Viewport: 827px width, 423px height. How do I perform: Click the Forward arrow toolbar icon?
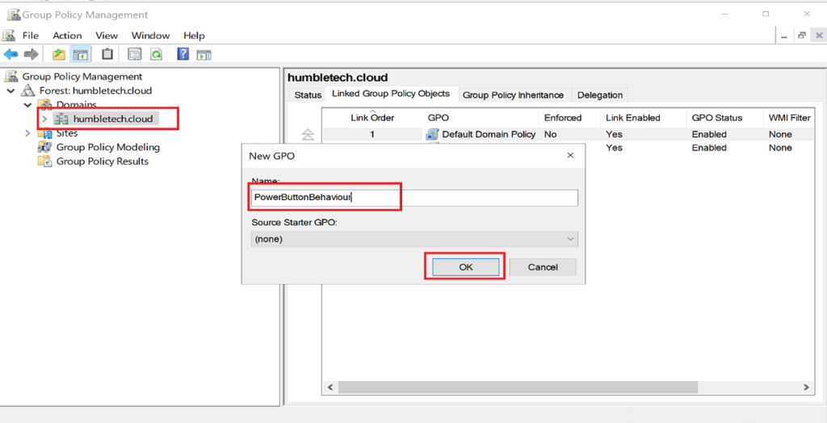(x=31, y=55)
